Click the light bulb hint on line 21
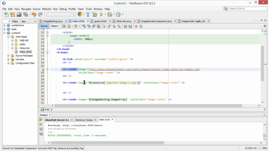269x151 pixels. click(43, 69)
